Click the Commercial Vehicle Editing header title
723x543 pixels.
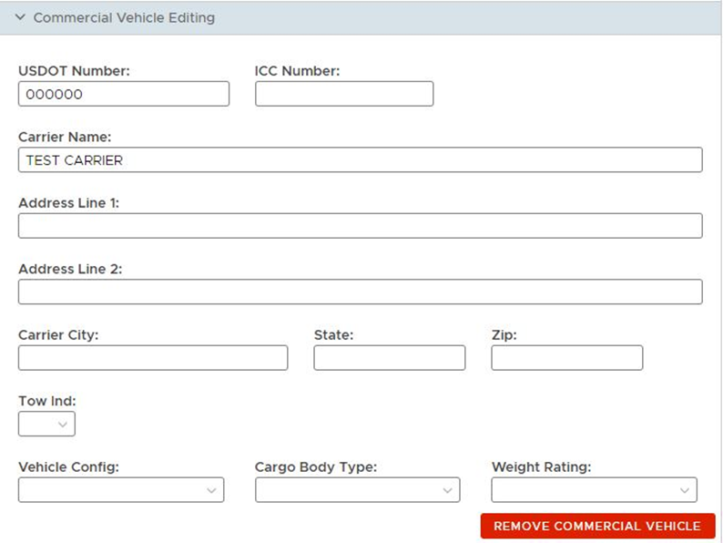(x=124, y=17)
